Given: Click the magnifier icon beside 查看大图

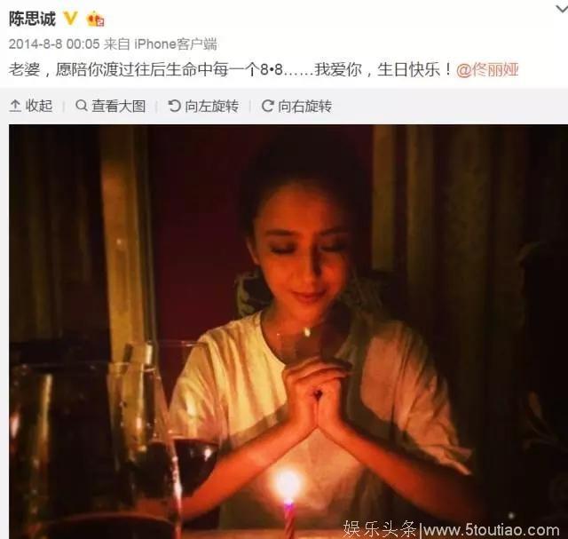Looking at the screenshot, I should pyautogui.click(x=82, y=106).
